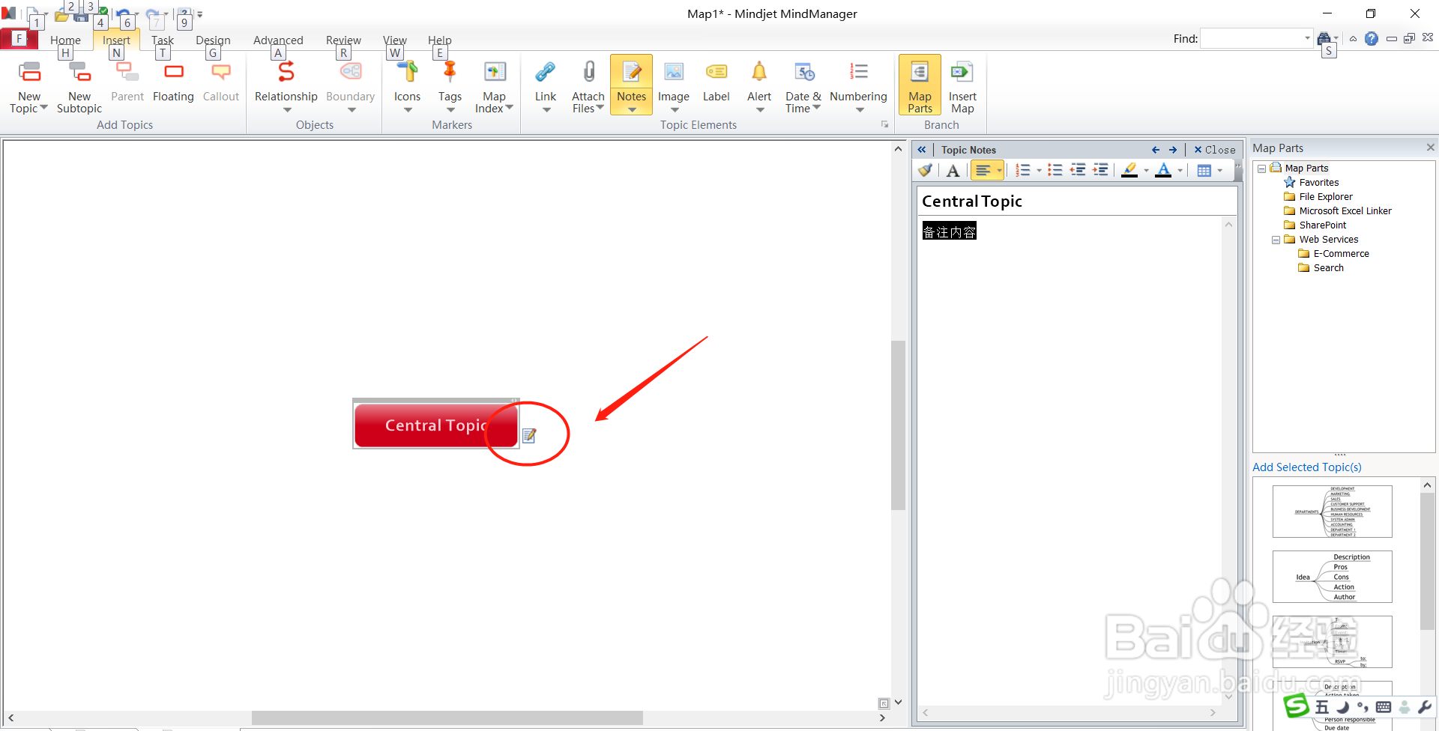Switch to the Advanced ribbon tab
Image resolution: width=1439 pixels, height=731 pixels.
click(278, 40)
